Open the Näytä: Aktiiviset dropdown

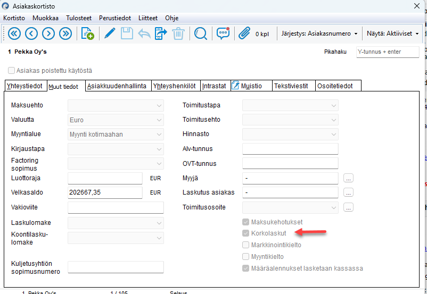(393, 33)
